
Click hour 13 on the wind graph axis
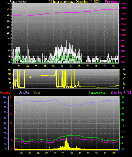pyautogui.click(x=70, y=66)
